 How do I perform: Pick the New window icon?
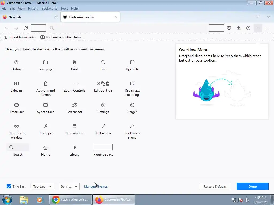[x=74, y=126]
